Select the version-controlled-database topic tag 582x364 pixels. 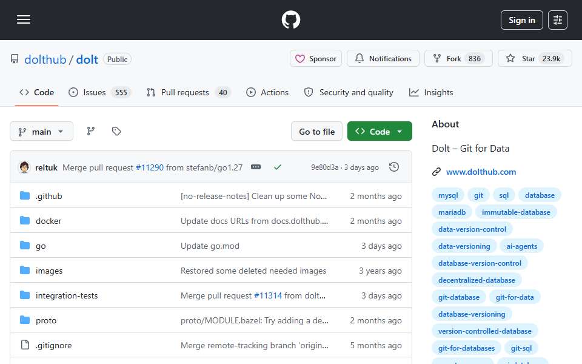pyautogui.click(x=485, y=331)
